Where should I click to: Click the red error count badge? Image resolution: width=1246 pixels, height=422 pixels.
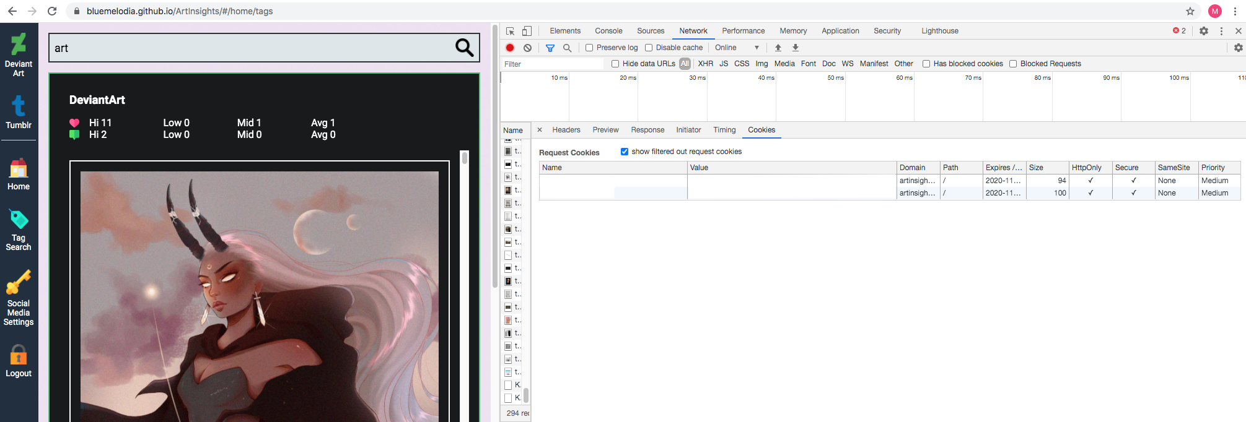[x=1179, y=31]
